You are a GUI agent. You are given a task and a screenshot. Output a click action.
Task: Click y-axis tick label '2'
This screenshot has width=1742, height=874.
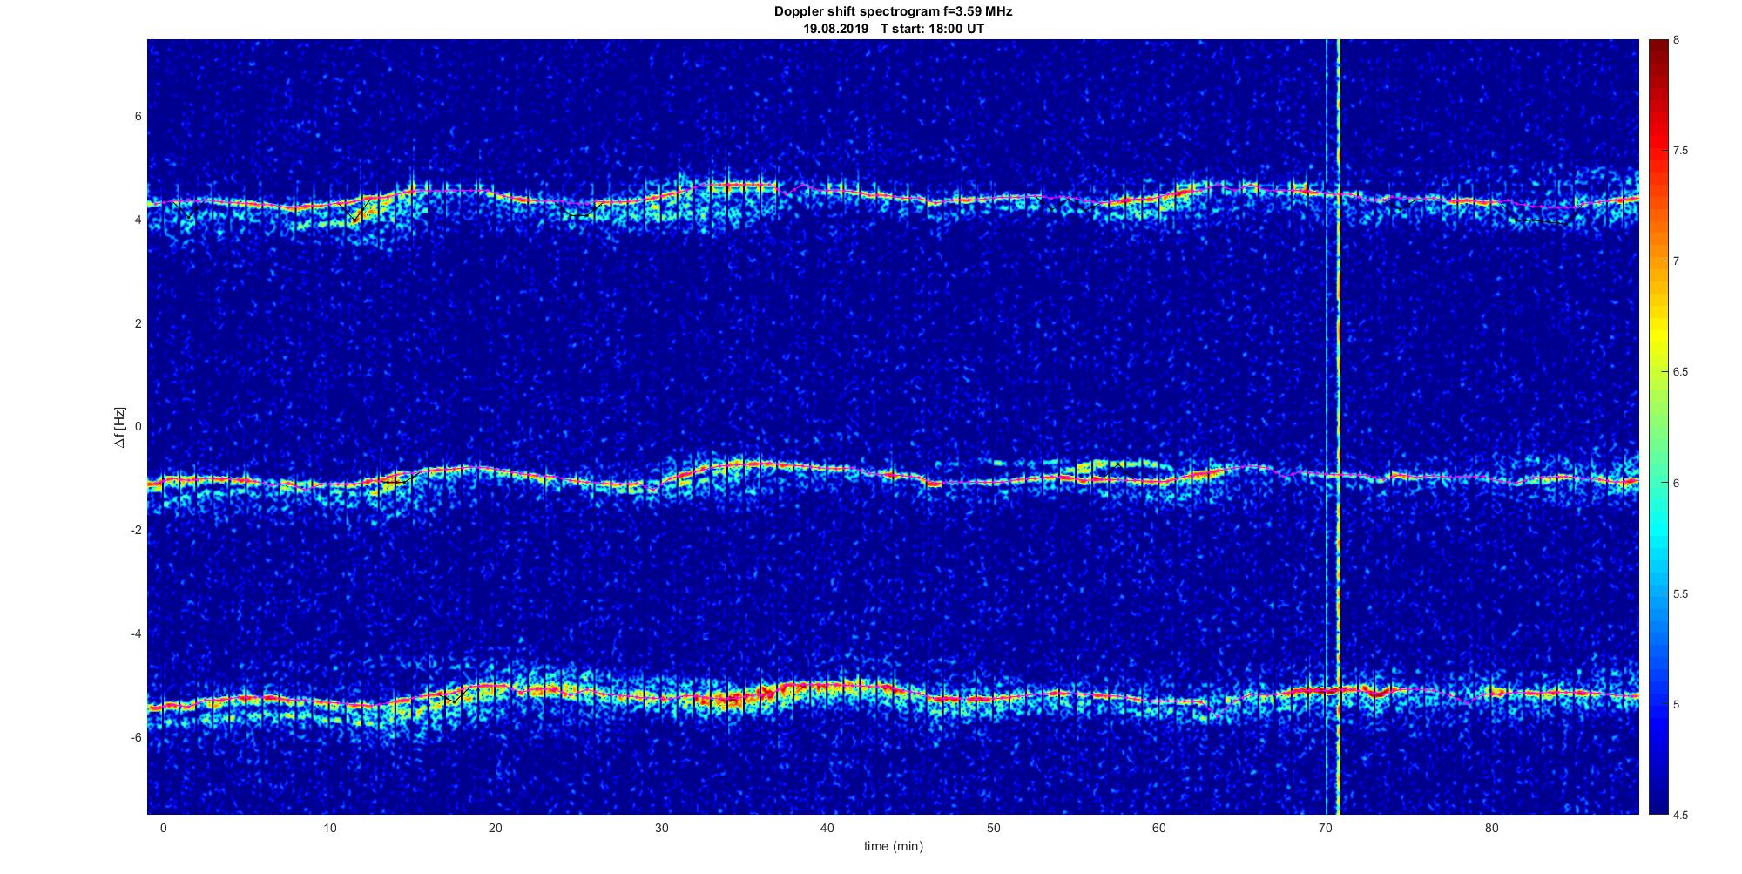(x=138, y=323)
